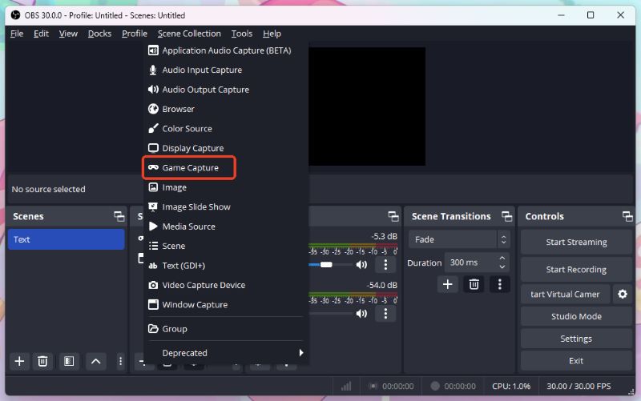This screenshot has height=401, width=641.
Task: Click the microphone icon for Audio Input Capture
Action: pos(153,70)
